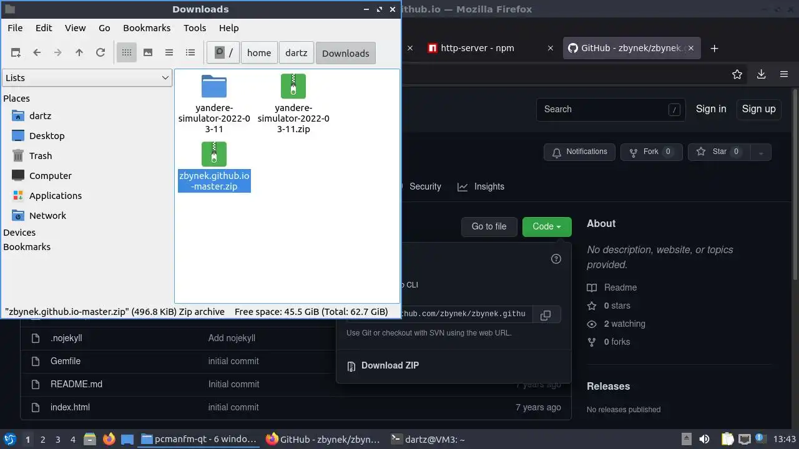Open the Star button dropdown arrow
Image resolution: width=799 pixels, height=449 pixels.
click(x=761, y=152)
